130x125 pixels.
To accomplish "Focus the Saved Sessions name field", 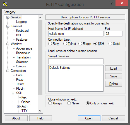I will coord(76,61).
